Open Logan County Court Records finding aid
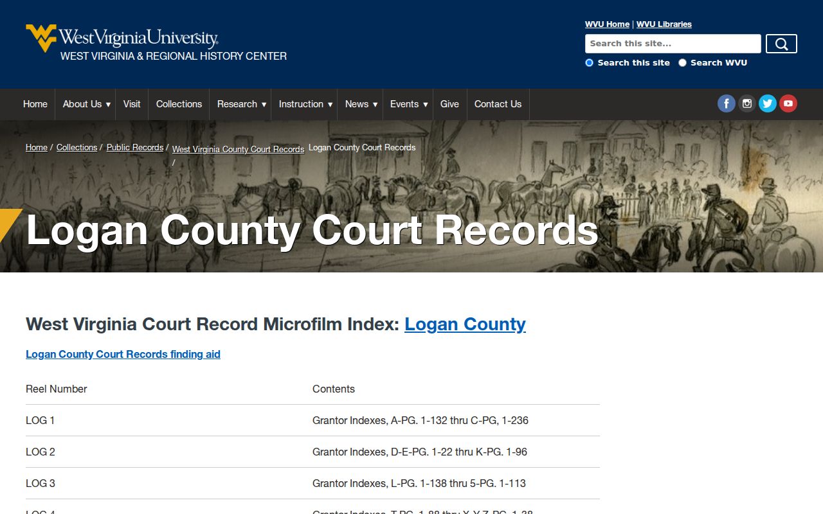 coord(123,354)
